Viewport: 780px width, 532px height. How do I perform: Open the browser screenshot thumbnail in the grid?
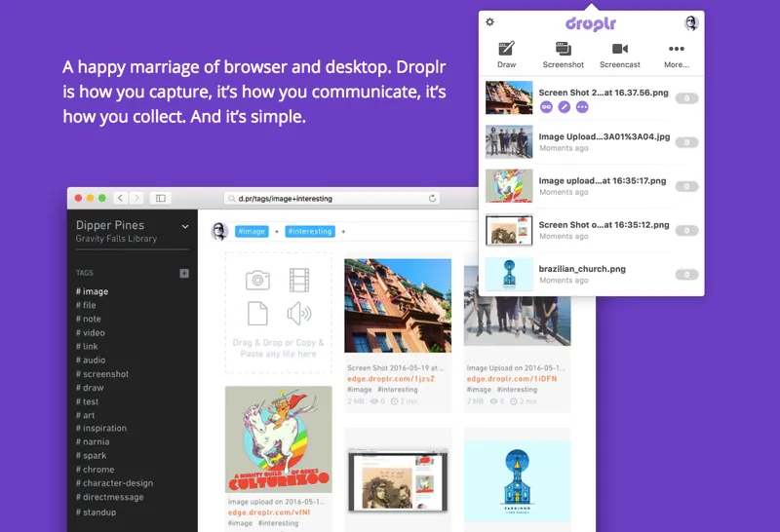[398, 479]
